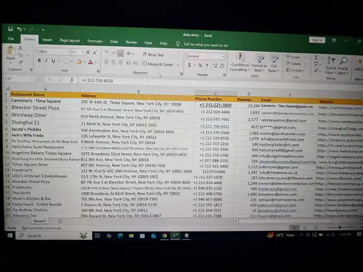Open the Help tab

[x=163, y=43]
